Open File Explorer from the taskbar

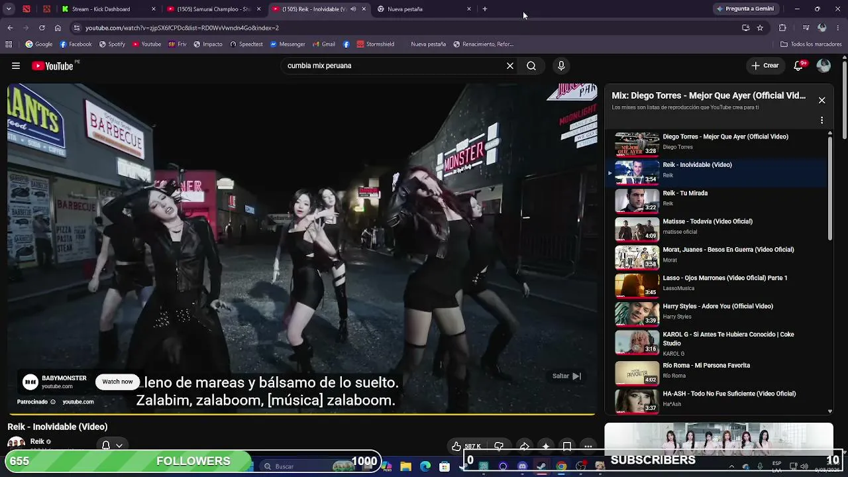coord(406,466)
